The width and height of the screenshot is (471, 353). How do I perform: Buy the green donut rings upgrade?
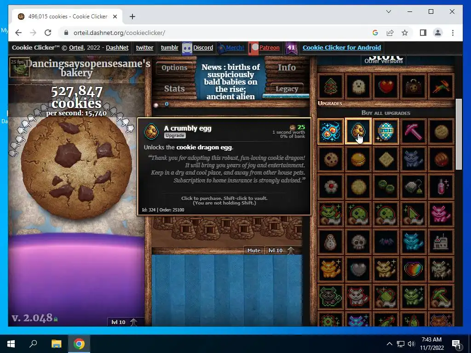pyautogui.click(x=386, y=187)
